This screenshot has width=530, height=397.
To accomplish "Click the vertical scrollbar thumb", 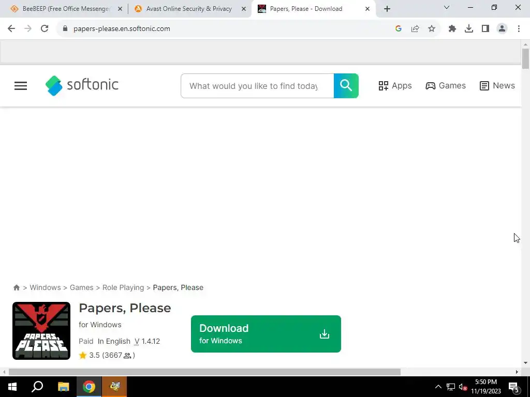I will pyautogui.click(x=526, y=59).
